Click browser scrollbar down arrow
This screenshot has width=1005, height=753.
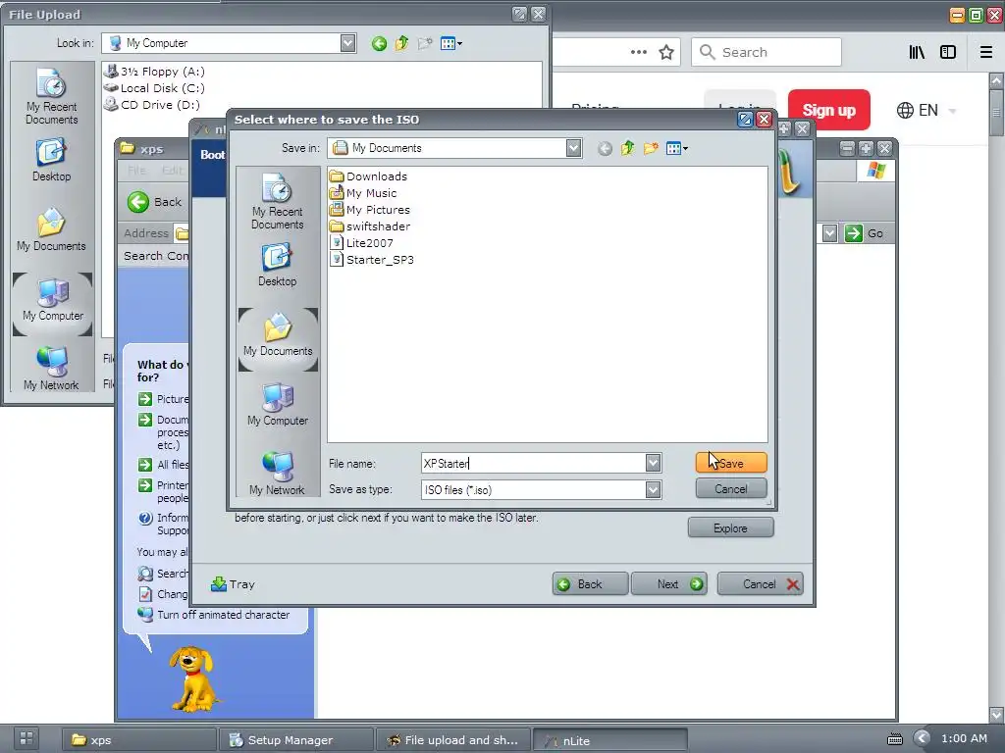tap(996, 714)
